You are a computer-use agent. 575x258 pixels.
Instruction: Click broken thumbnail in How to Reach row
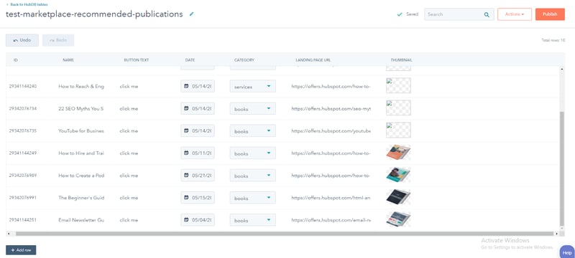coord(398,85)
